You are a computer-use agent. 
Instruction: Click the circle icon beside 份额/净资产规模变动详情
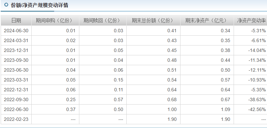(6, 5)
